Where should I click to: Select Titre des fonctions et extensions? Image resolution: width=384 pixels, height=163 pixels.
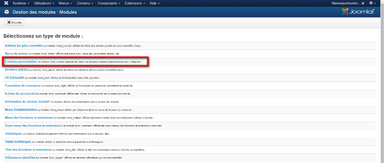28,149
